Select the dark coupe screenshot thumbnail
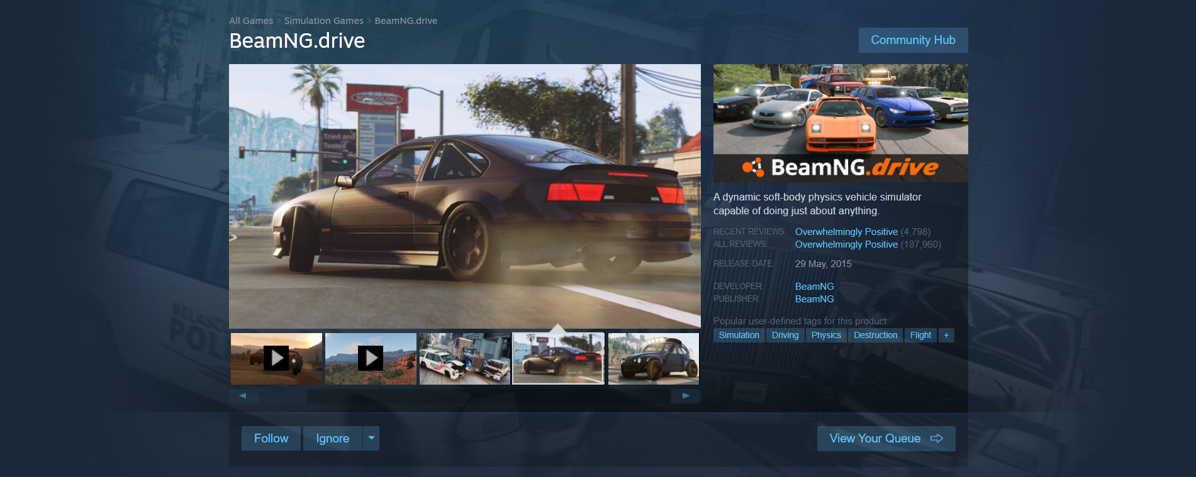The width and height of the screenshot is (1196, 477). point(559,358)
